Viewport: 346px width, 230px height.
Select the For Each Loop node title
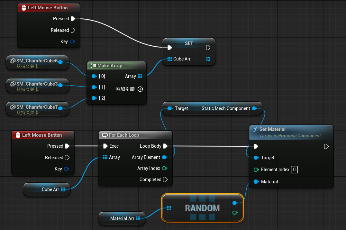click(x=124, y=135)
